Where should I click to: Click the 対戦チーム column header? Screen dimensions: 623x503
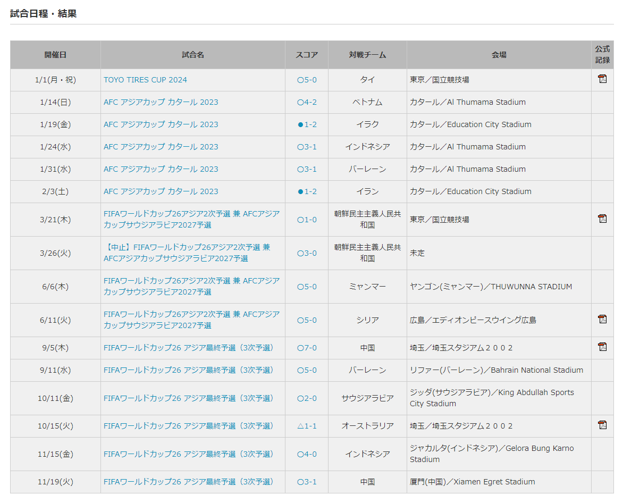(x=367, y=55)
